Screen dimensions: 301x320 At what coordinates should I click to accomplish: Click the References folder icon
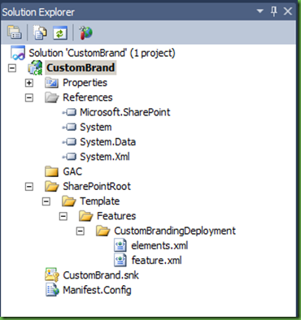(x=51, y=97)
